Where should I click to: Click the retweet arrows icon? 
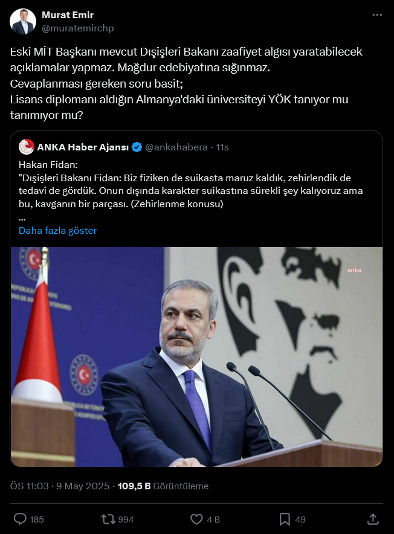[x=108, y=519]
